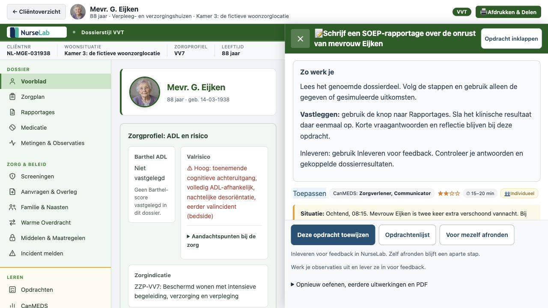Go back to Cliëntoverzicht
This screenshot has width=548, height=308.
(36, 12)
